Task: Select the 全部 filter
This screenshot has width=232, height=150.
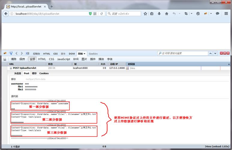Action: [x=32, y=59]
